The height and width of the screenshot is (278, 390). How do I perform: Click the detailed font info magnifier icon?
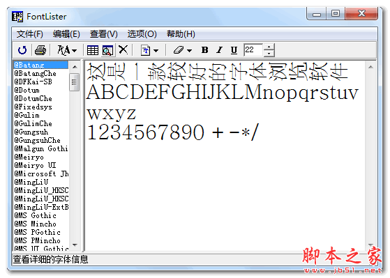[x=107, y=50]
